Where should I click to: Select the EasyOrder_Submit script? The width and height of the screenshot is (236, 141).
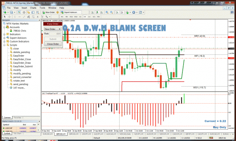pos(23,67)
